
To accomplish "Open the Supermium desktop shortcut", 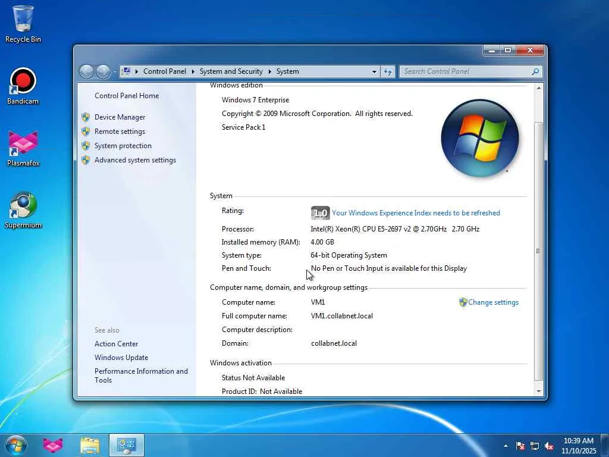I will (x=23, y=210).
